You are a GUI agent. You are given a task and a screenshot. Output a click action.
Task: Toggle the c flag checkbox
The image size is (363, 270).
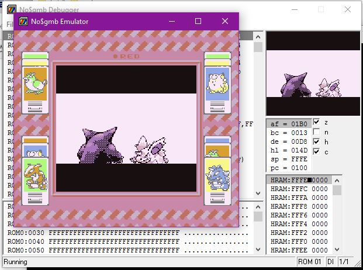316,151
